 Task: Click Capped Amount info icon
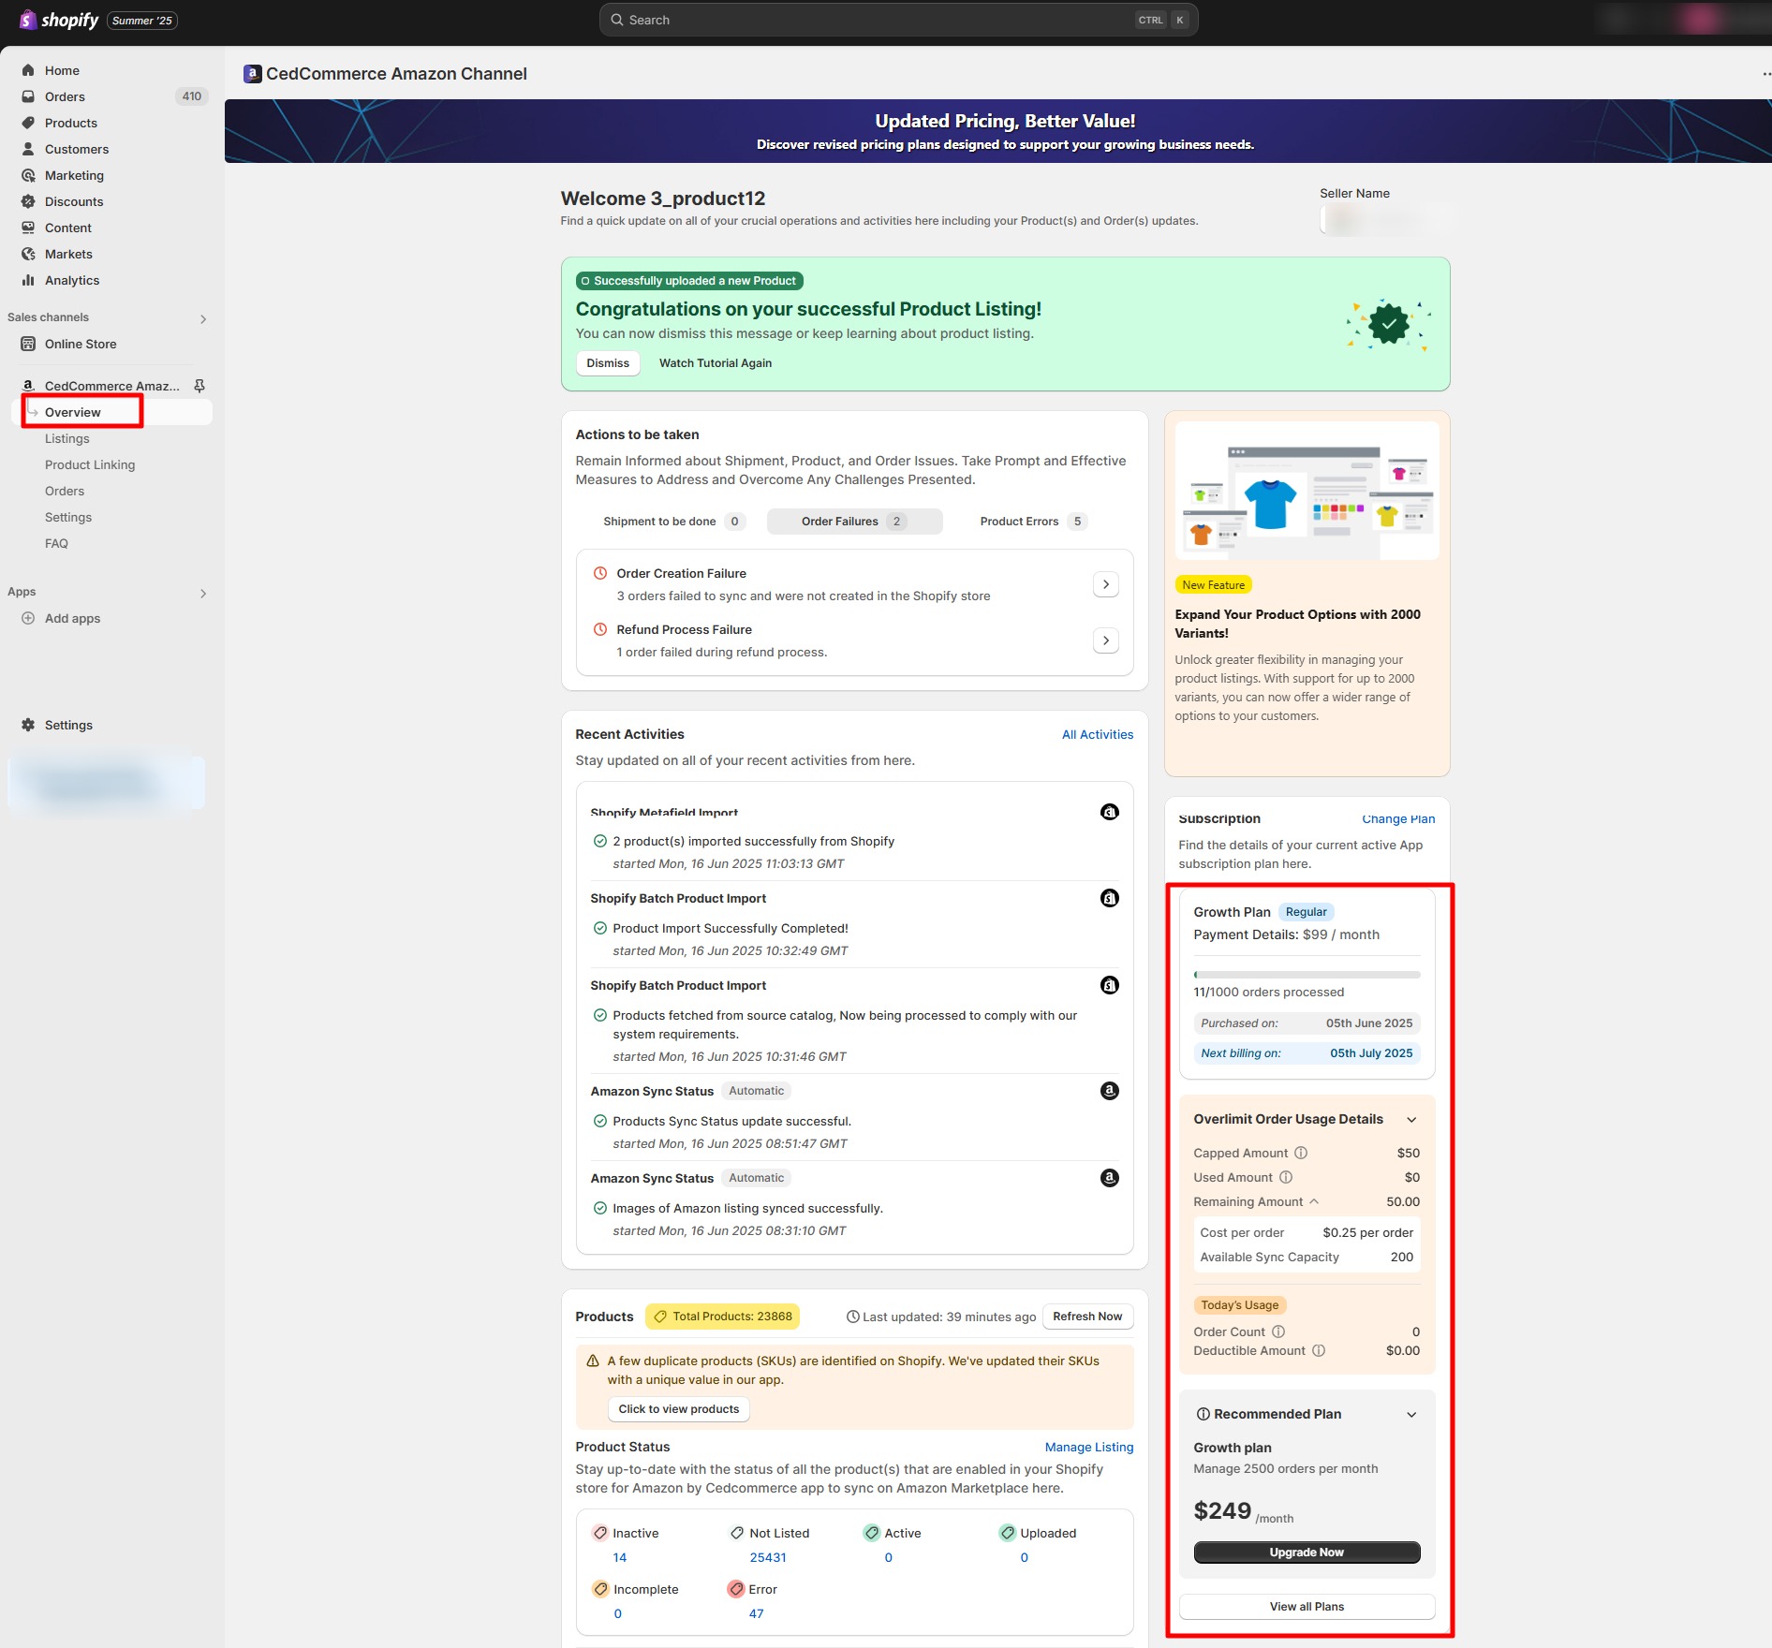pos(1301,1153)
